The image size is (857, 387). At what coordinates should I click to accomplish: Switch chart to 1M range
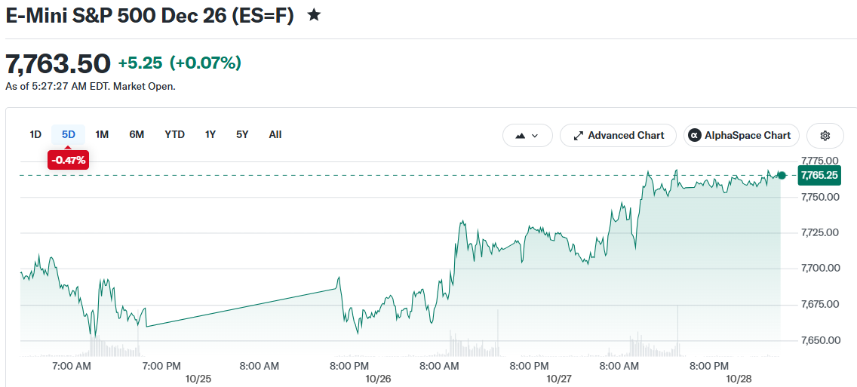[102, 134]
